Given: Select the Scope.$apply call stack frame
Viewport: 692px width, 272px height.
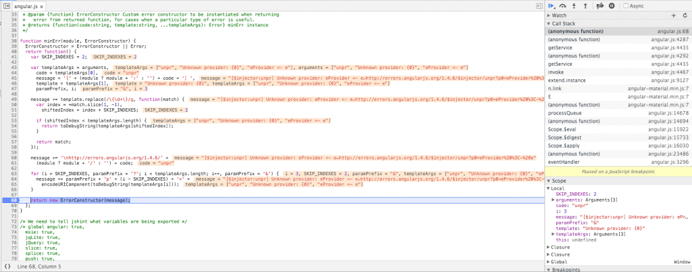Looking at the screenshot, I should (618, 145).
